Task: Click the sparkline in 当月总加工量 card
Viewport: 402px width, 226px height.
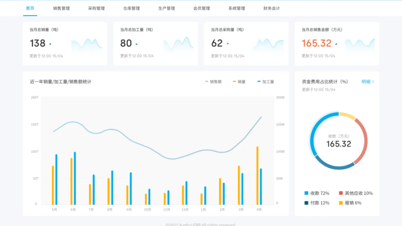Action: (178, 44)
